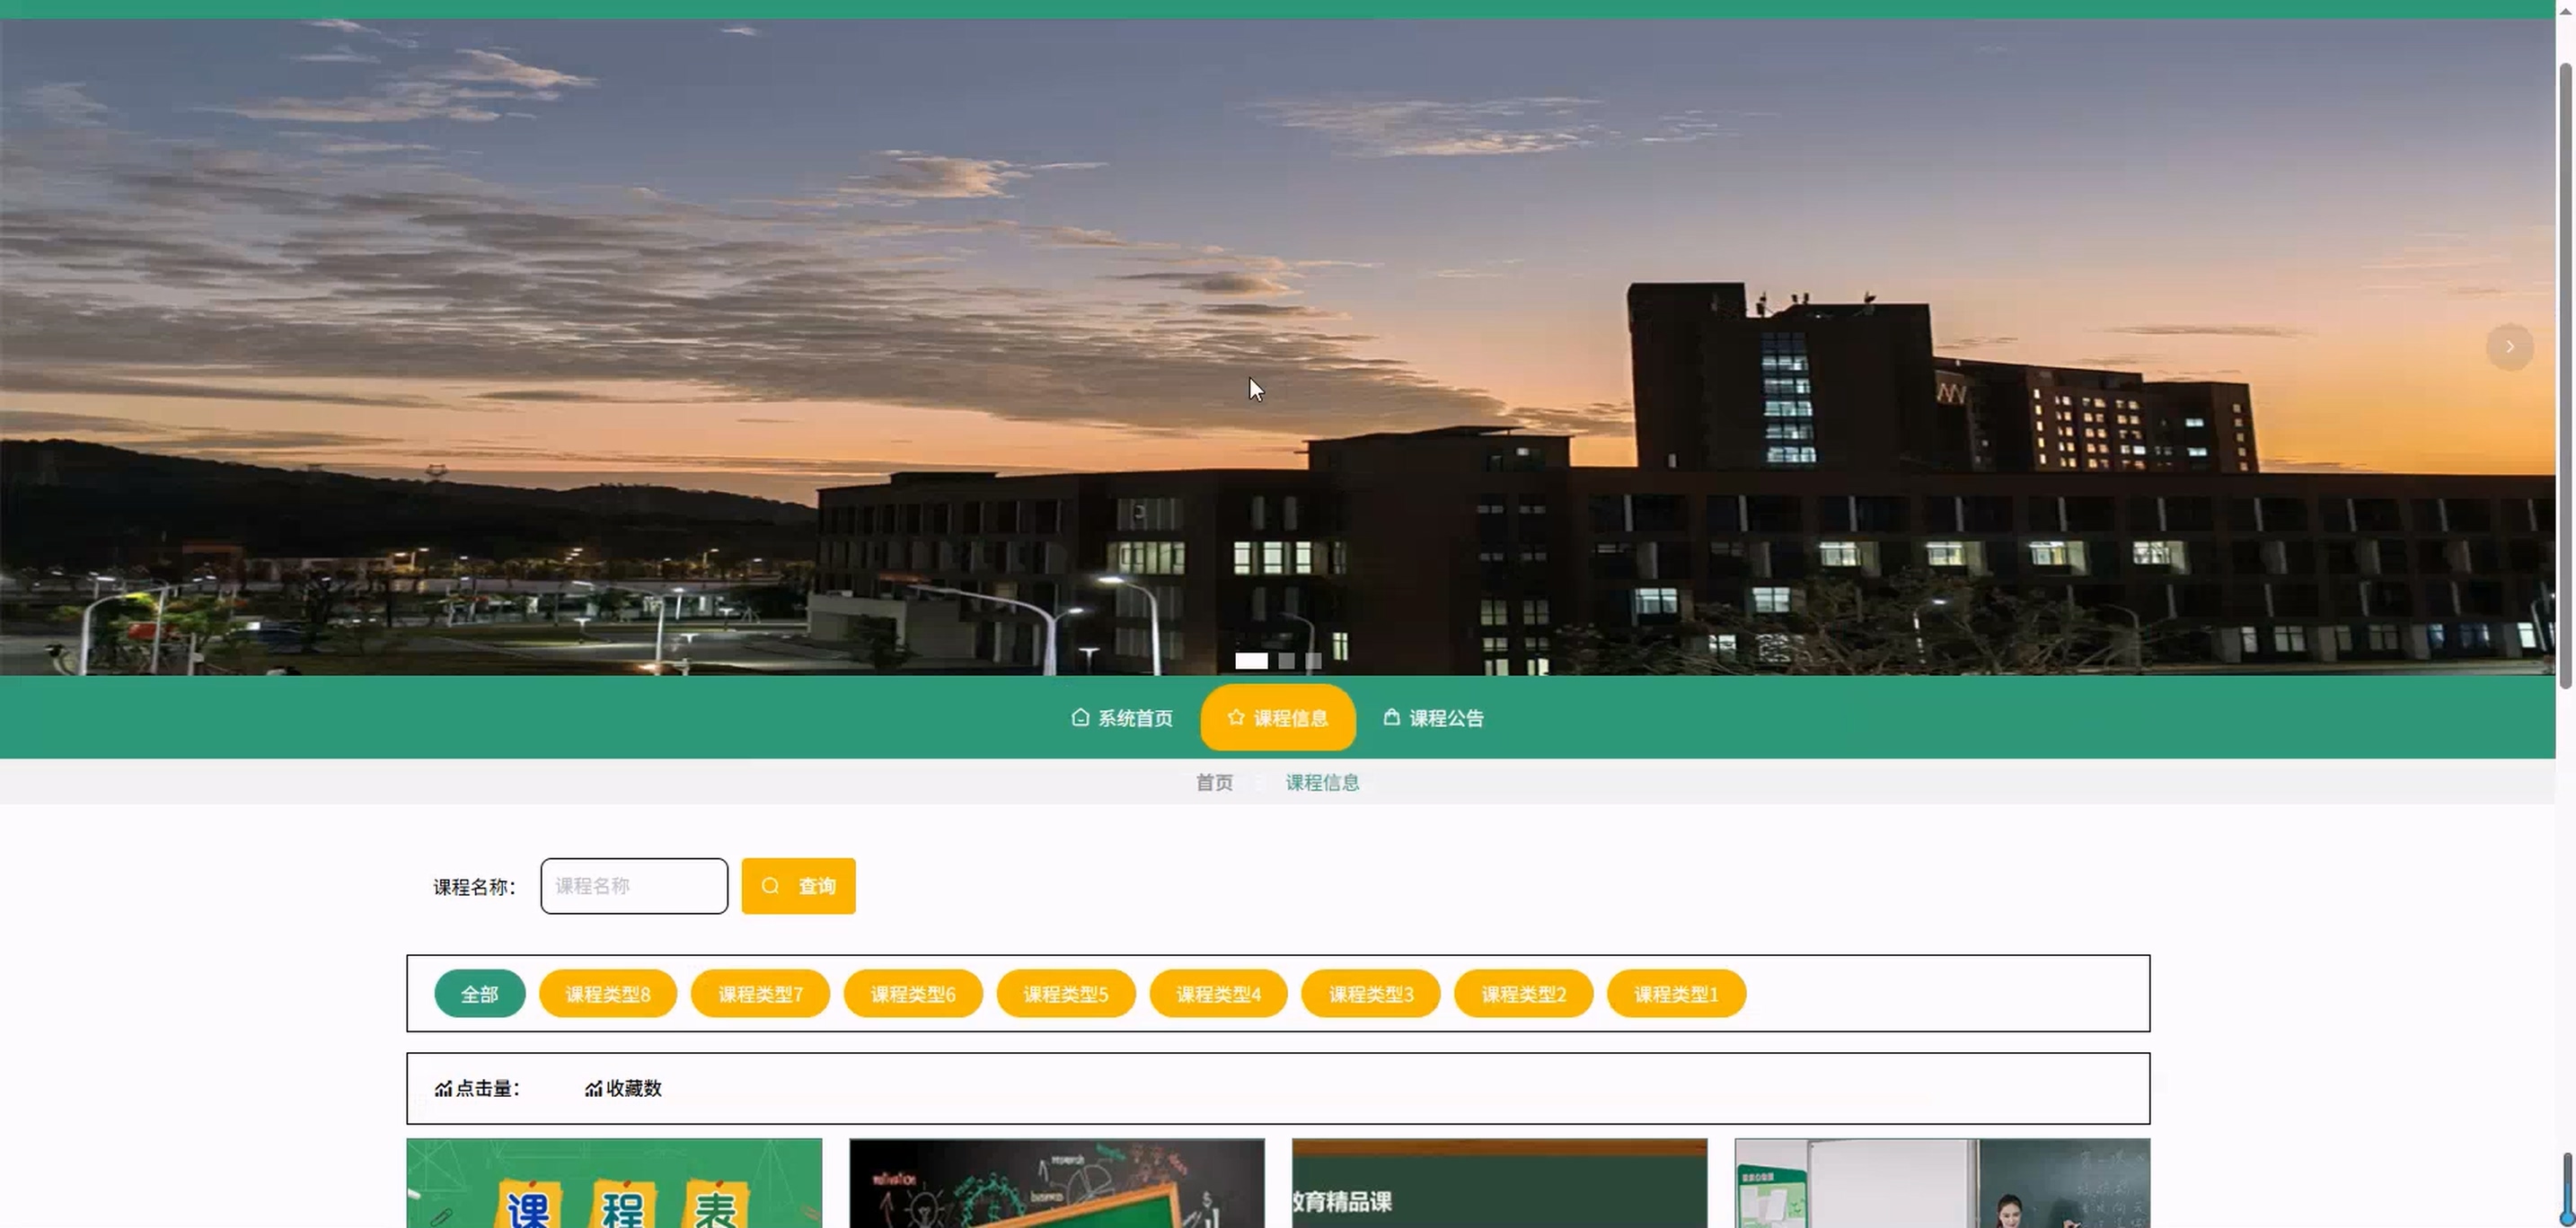Click the home icon beside 系统首页
Screen dimensions: 2576x1228
click(x=1080, y=717)
